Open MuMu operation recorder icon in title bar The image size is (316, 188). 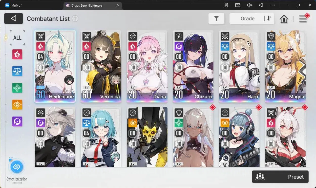(x=226, y=5)
